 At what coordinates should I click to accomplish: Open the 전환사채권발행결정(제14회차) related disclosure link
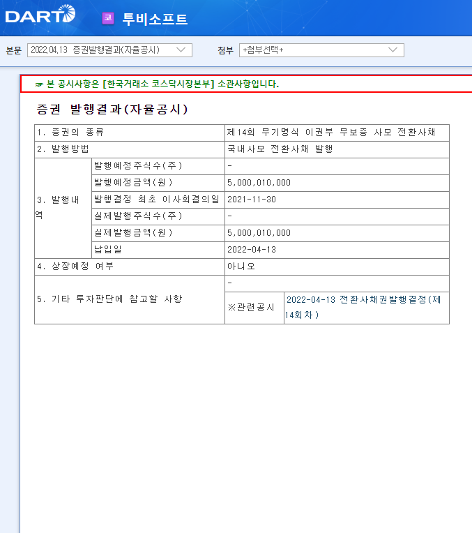[x=363, y=307]
